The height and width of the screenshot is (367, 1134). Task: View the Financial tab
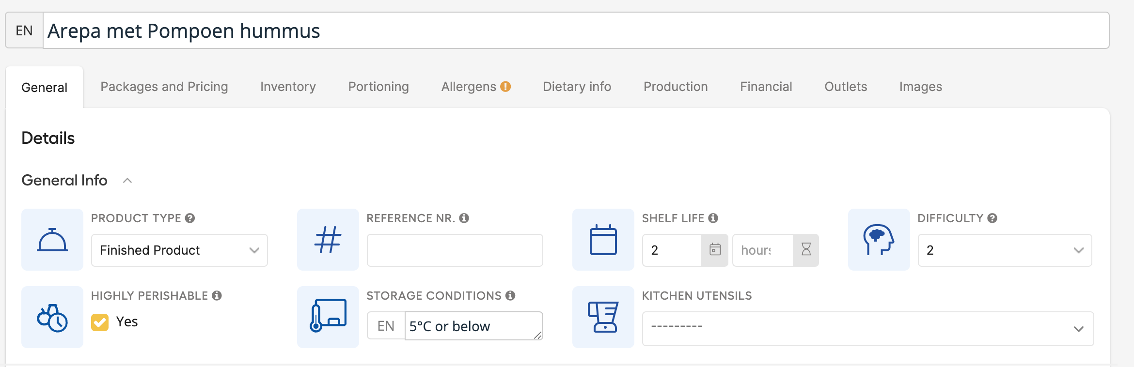click(x=766, y=87)
